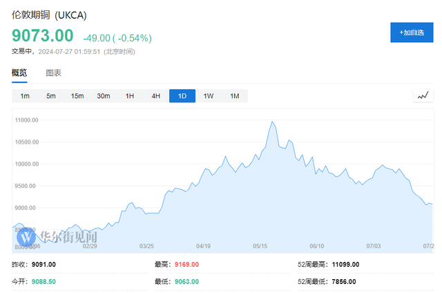Choose the 15m timeframe

77,96
